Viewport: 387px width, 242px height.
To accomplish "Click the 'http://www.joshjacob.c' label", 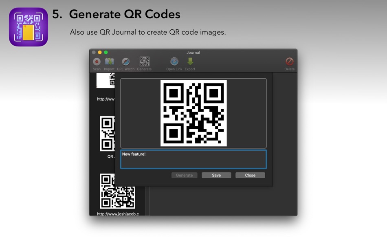I will pyautogui.click(x=118, y=214).
